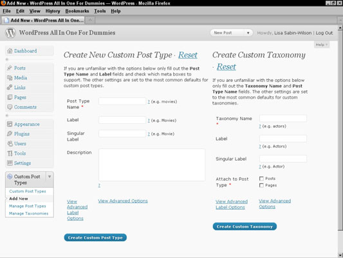Click the Pages icon in sidebar
The width and height of the screenshot is (343, 258).
pos(10,97)
